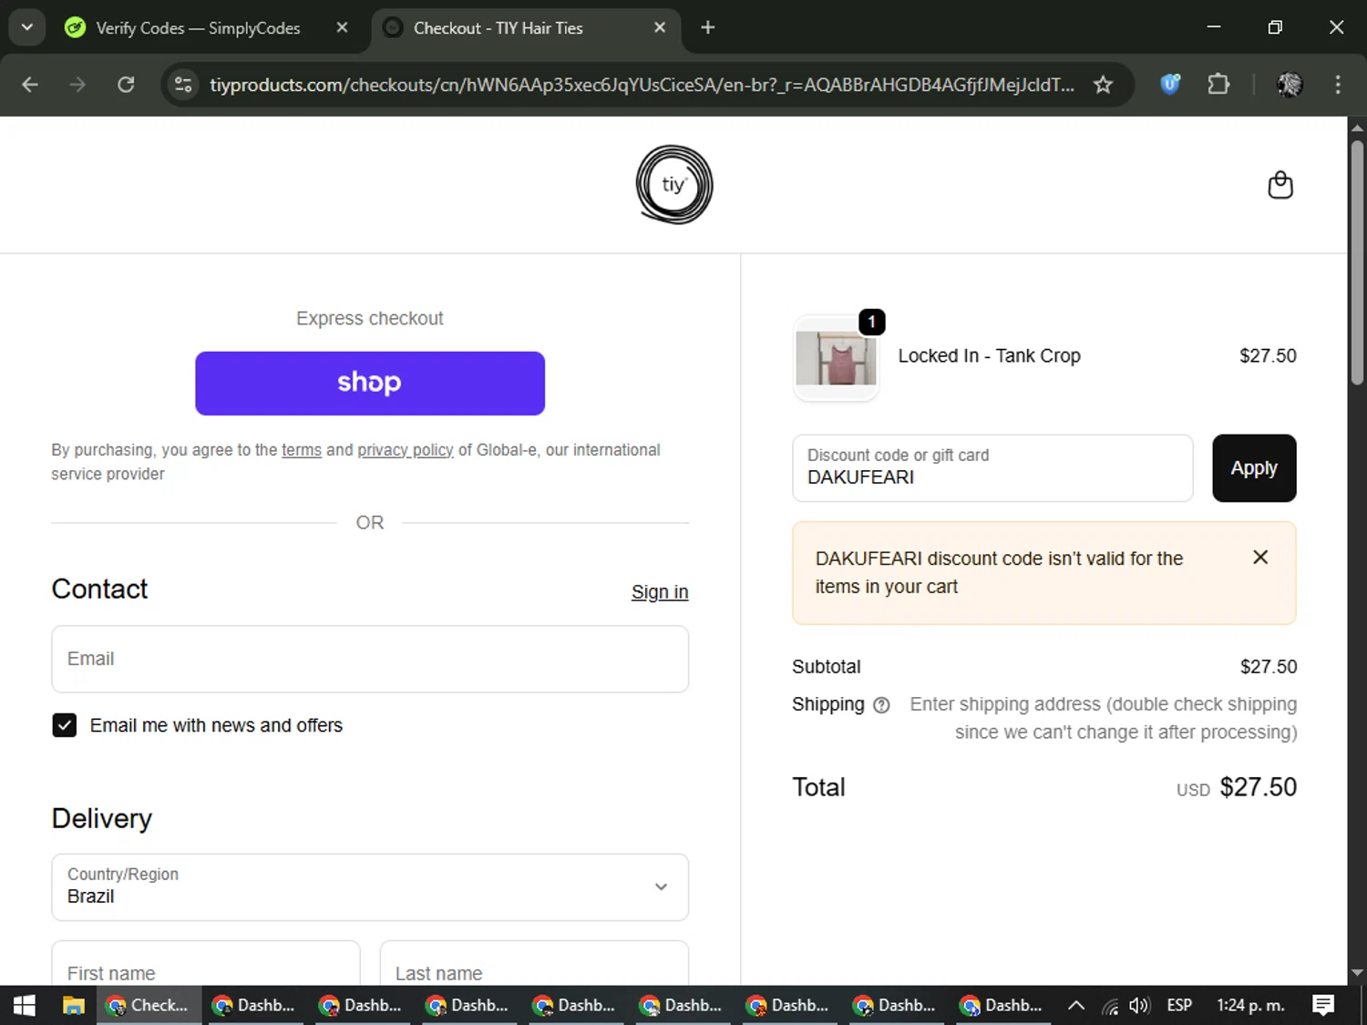
Task: Click the Last name field
Action: 534,964
